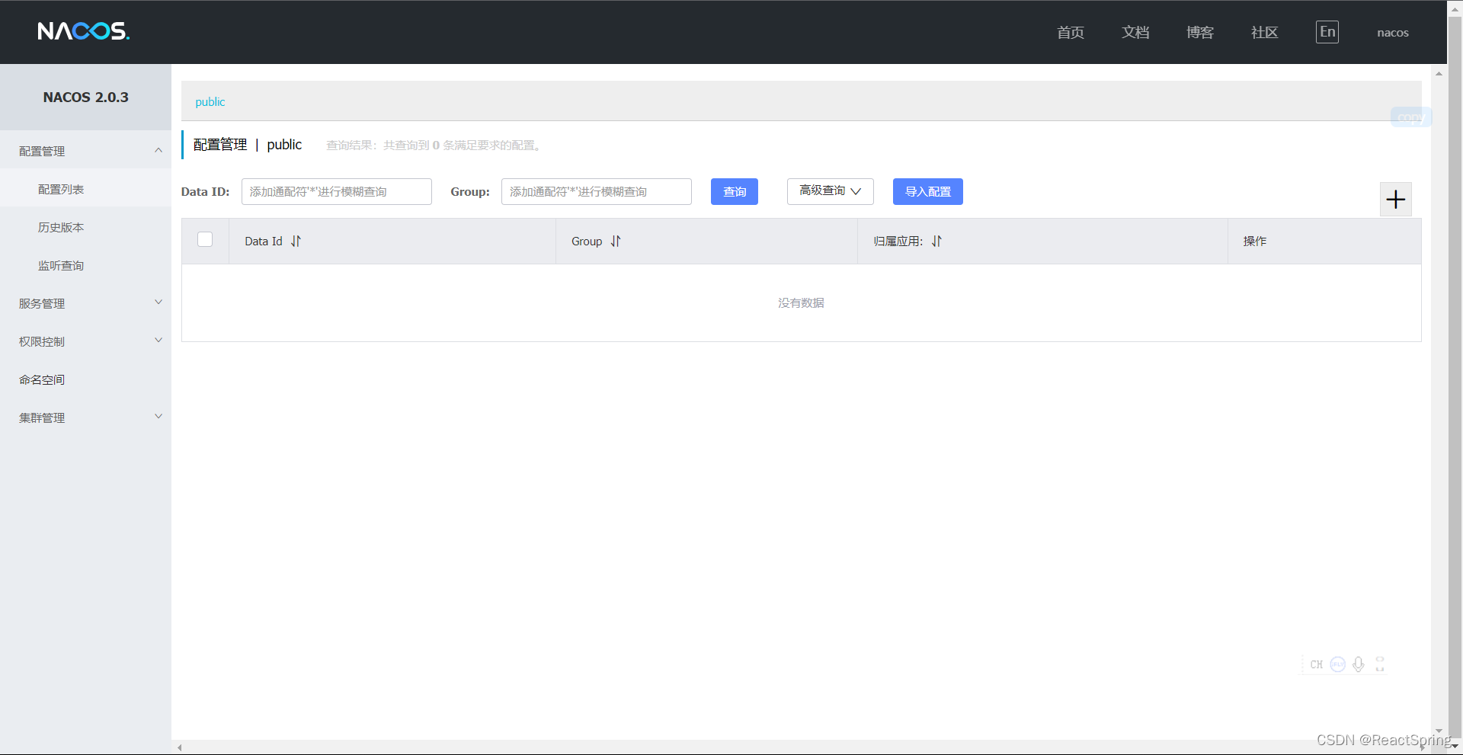Screen dimensions: 1463x755
Task: Click the round icon beside CH indicator
Action: pos(1337,664)
